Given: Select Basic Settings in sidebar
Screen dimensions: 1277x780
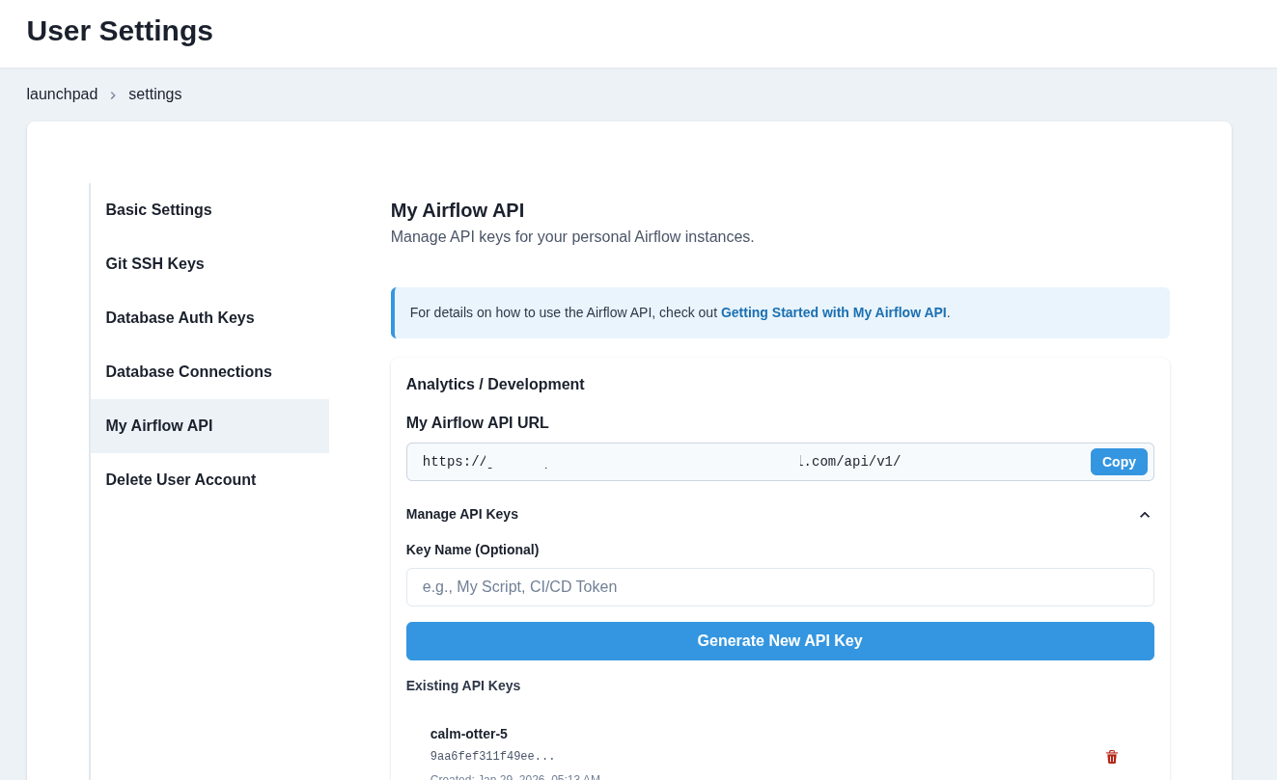Looking at the screenshot, I should click(x=158, y=209).
